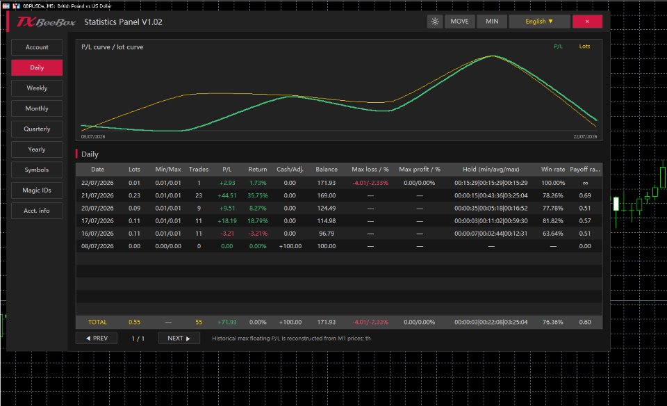The height and width of the screenshot is (406, 667).
Task: Click the TOTAL row label
Action: [x=97, y=322]
